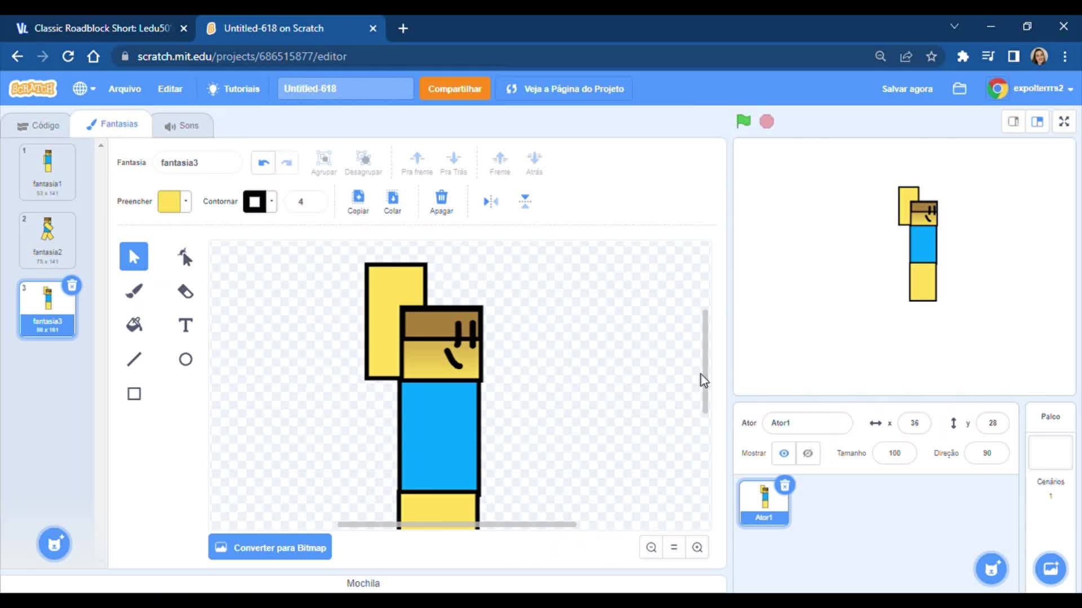This screenshot has width=1082, height=608.
Task: Move shape Pra frente
Action: 417,163
